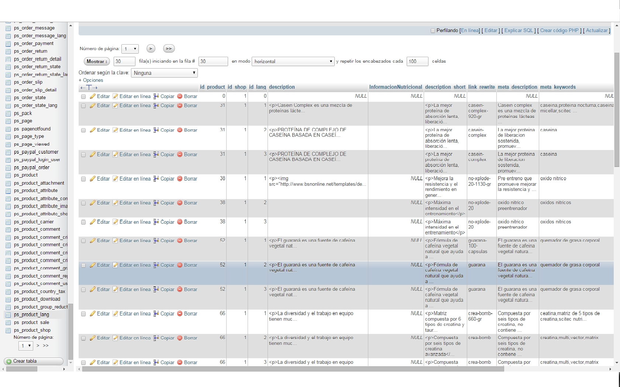Sort by meta_keywords column header
Image resolution: width=620 pixels, height=387 pixels.
tap(558, 87)
